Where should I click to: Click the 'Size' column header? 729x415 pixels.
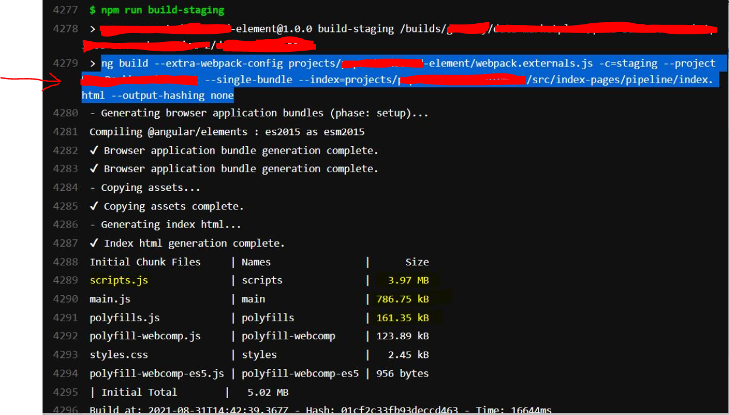click(x=417, y=262)
